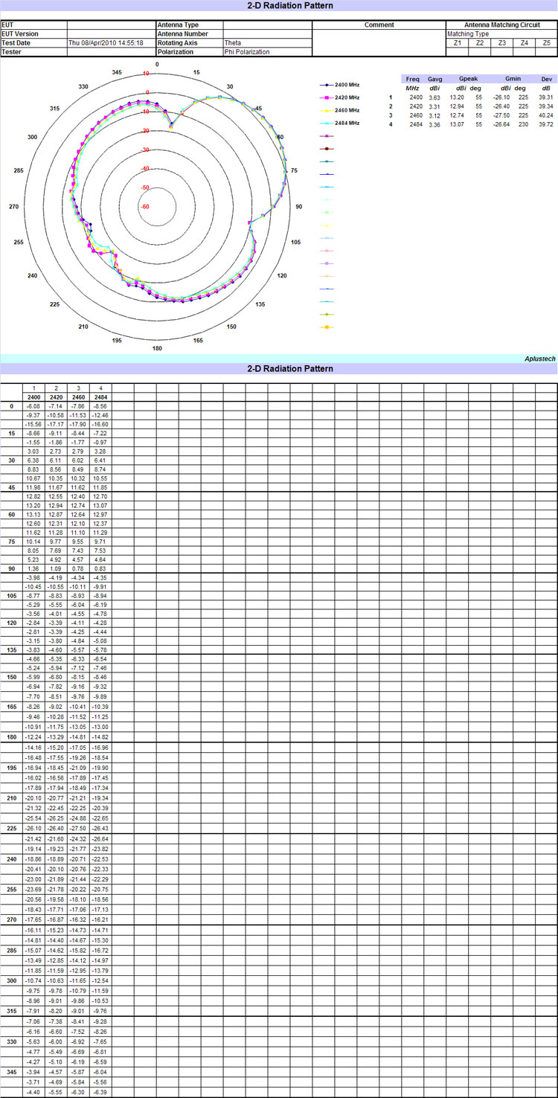Image resolution: width=558 pixels, height=1098 pixels.
Task: Select the Gavg value "3.63"
Action: [435, 97]
